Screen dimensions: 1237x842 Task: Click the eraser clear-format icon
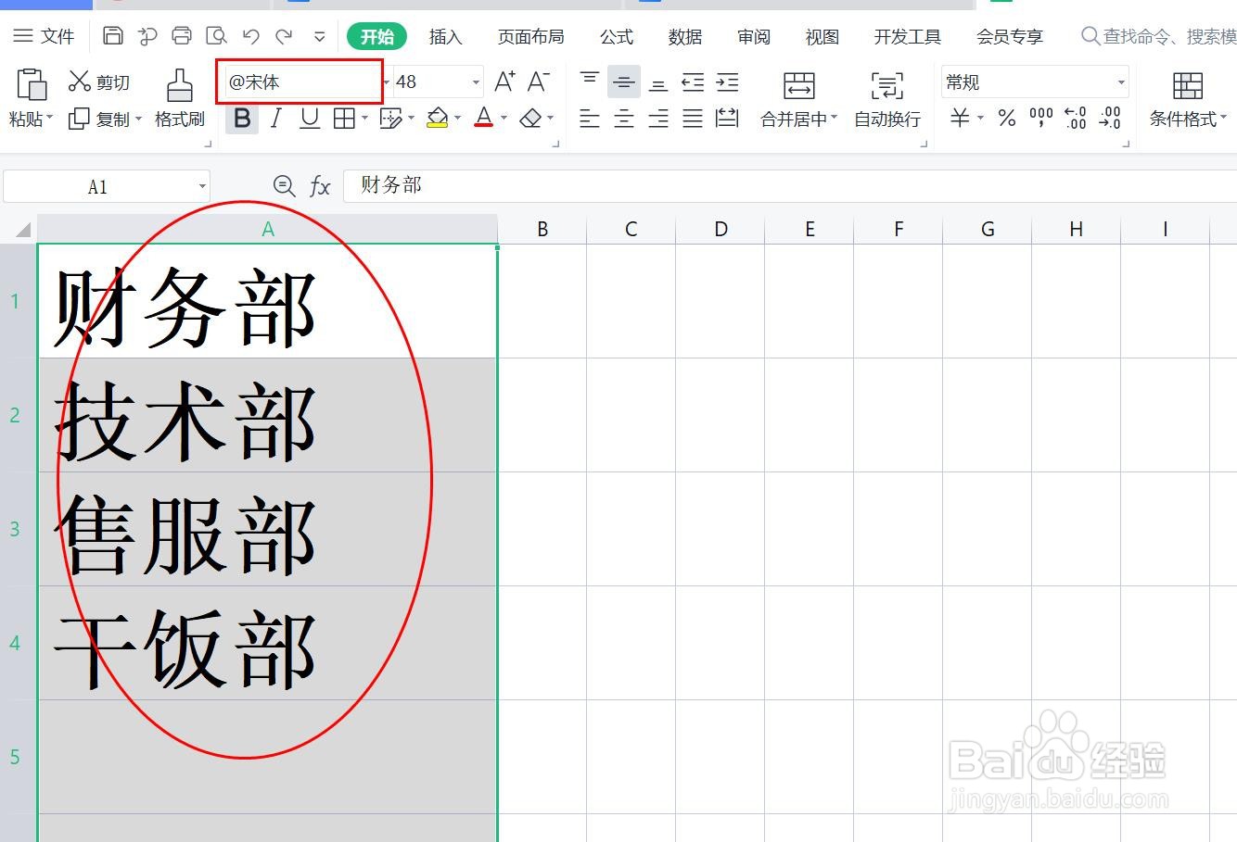(x=530, y=118)
